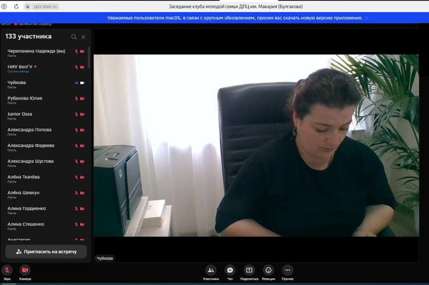Toggle the Звук microphone button

click(x=7, y=270)
